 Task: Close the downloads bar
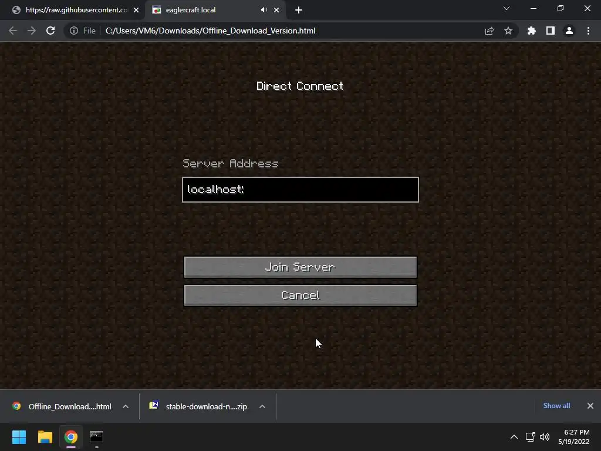[590, 406]
